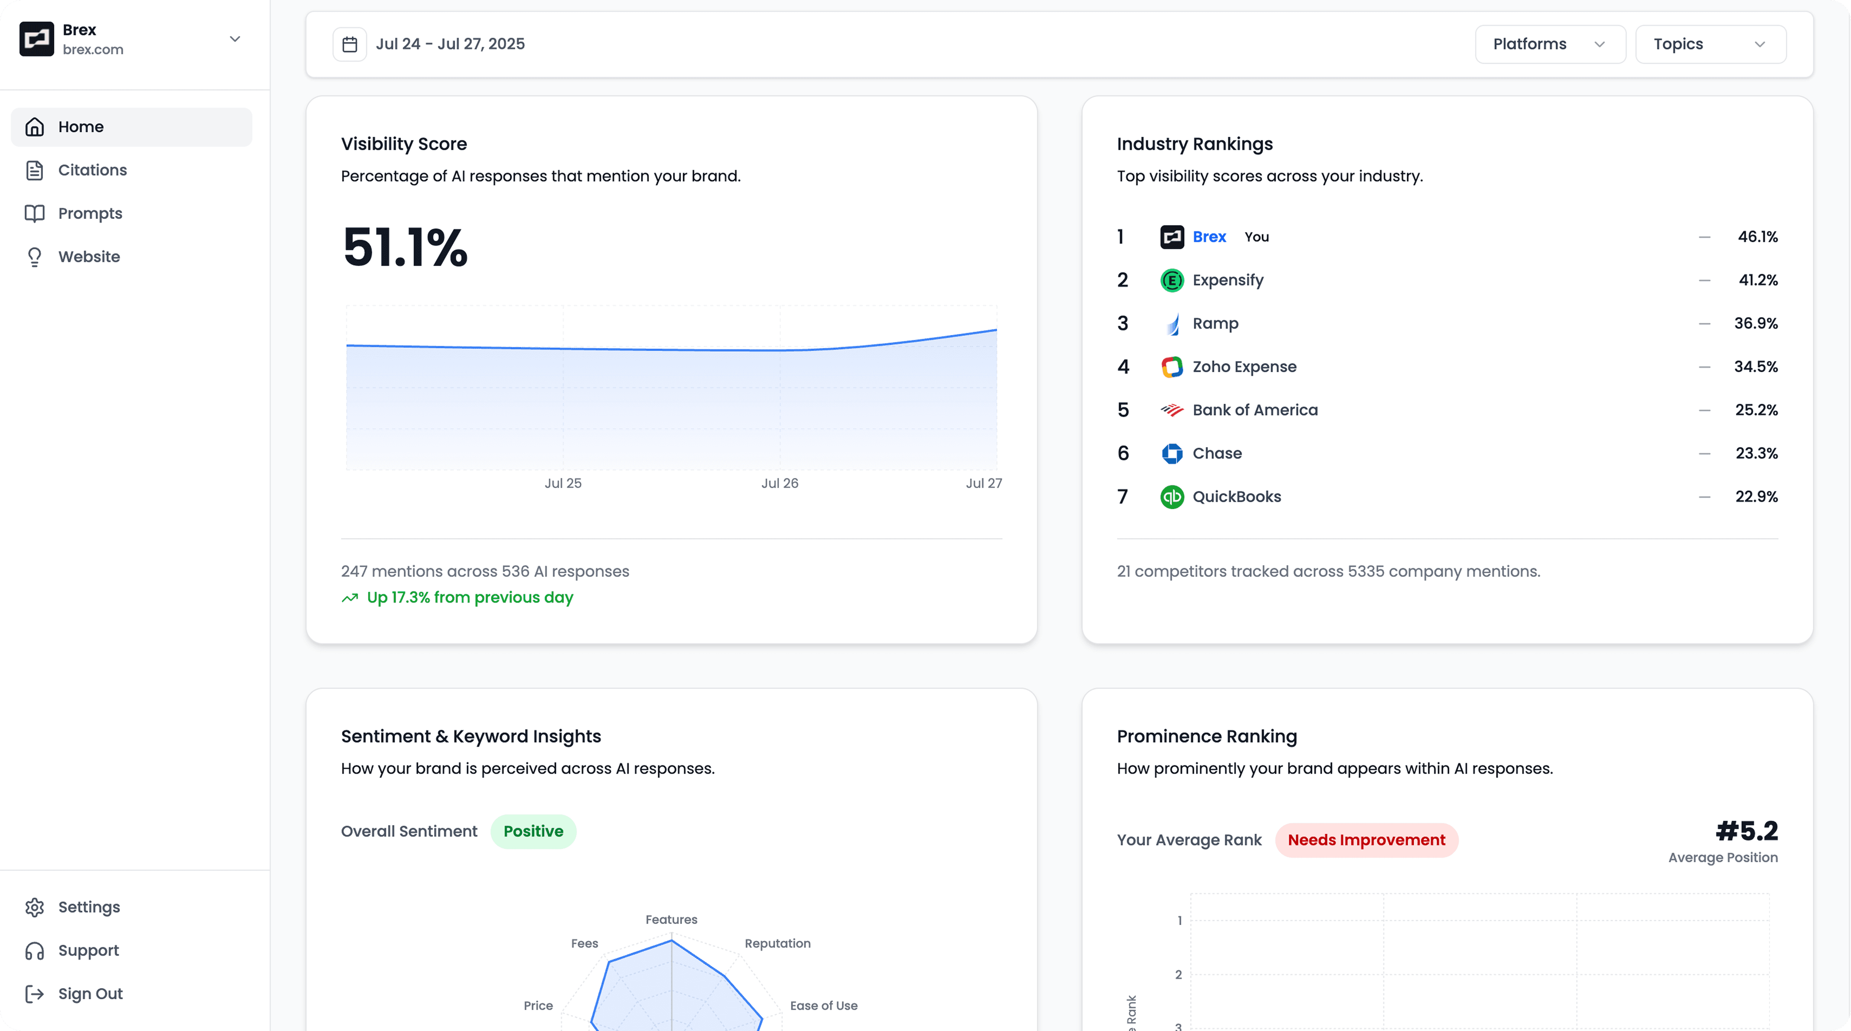This screenshot has width=1851, height=1031.
Task: Click the upward trend arrow icon
Action: coord(350,598)
